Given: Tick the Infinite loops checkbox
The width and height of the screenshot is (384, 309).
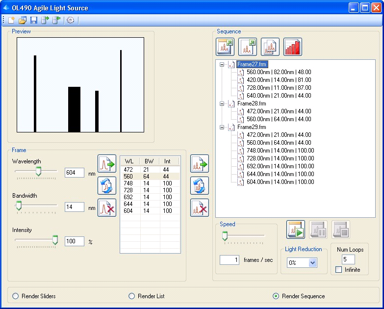Looking at the screenshot, I should tap(339, 270).
